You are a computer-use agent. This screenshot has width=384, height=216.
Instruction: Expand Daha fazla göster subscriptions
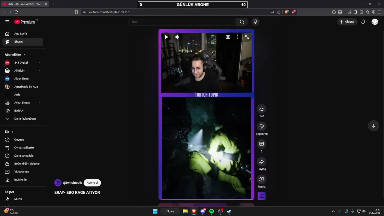click(x=23, y=119)
